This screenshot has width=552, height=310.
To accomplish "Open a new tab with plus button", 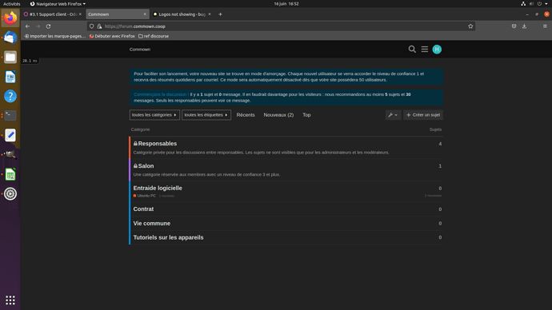I will (220, 14).
